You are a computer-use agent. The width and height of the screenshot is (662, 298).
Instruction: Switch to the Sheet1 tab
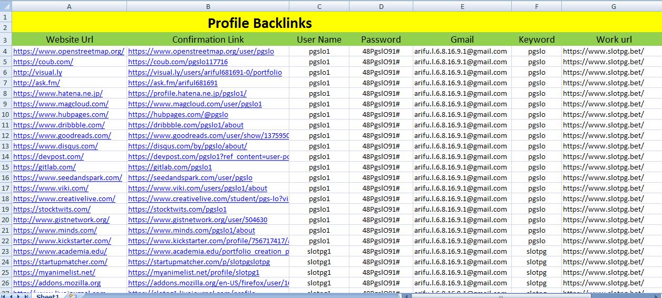point(47,295)
